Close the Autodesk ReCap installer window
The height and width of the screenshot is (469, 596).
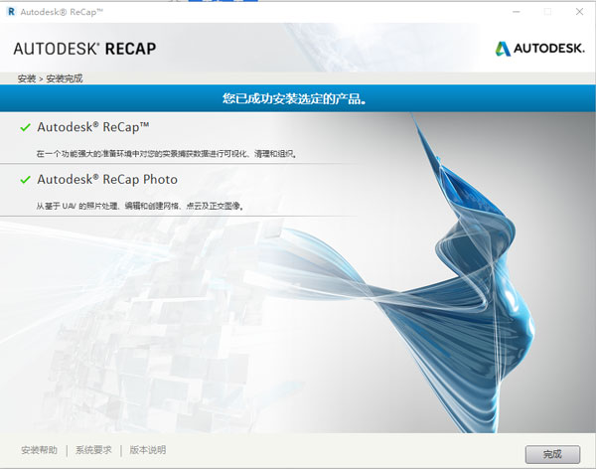(577, 10)
